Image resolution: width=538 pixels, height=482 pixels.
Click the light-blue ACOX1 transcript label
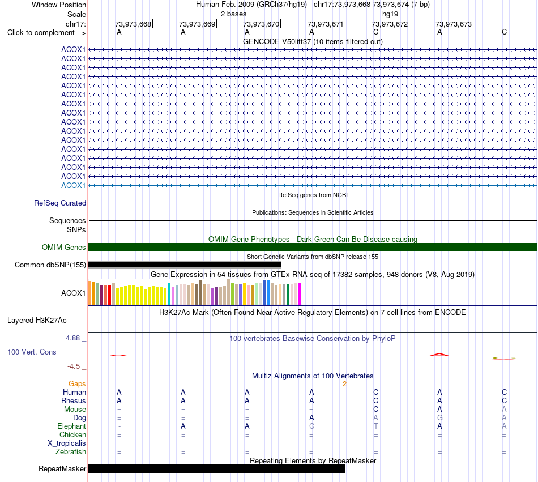tap(73, 185)
